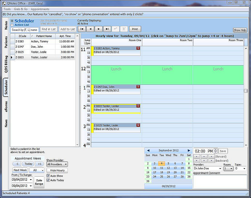Screen dimensions: 251x198
Task: Click the Add to List button
Action: pos(67,29)
